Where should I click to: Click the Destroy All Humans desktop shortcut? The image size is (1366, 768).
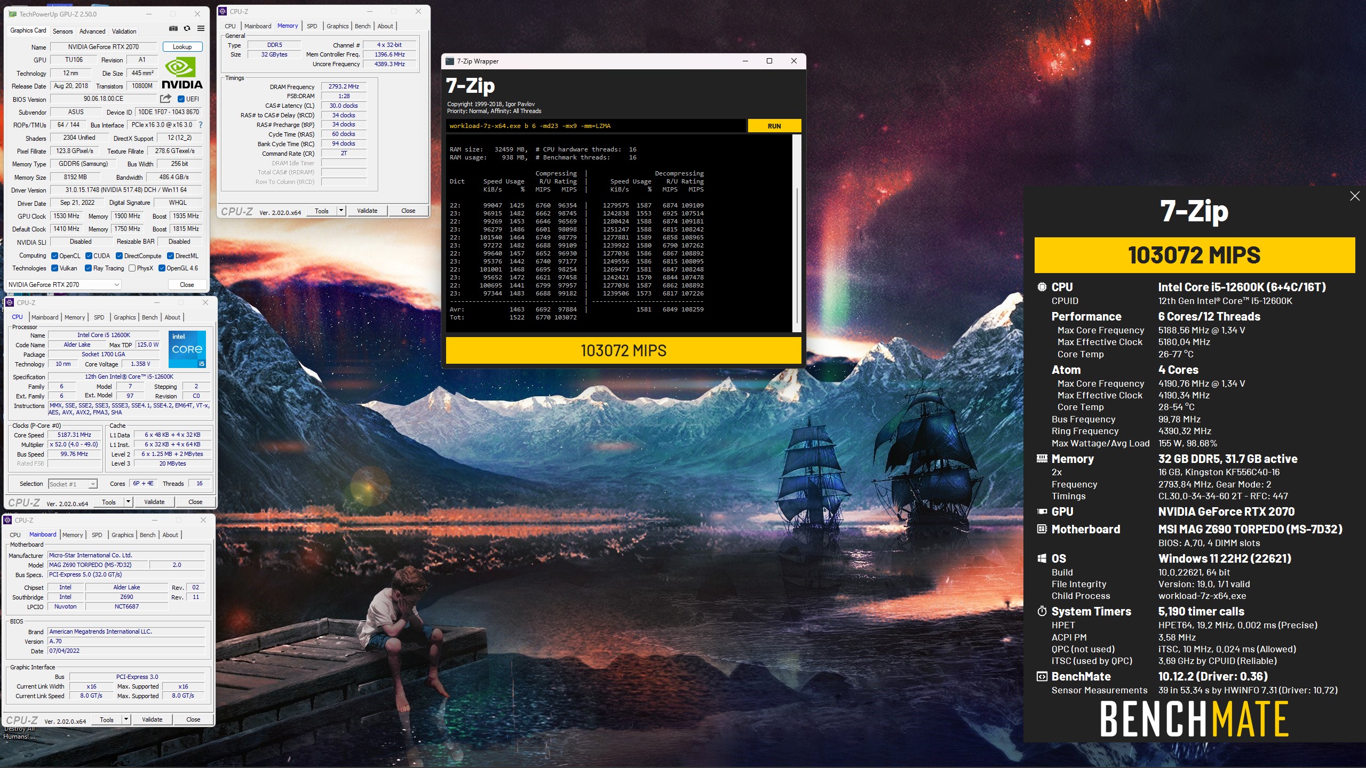coord(19,732)
